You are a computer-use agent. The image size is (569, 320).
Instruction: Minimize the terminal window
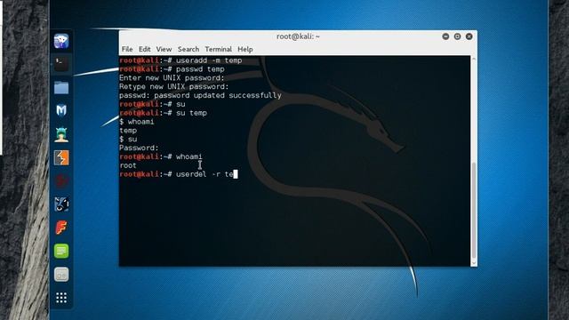pyautogui.click(x=445, y=36)
